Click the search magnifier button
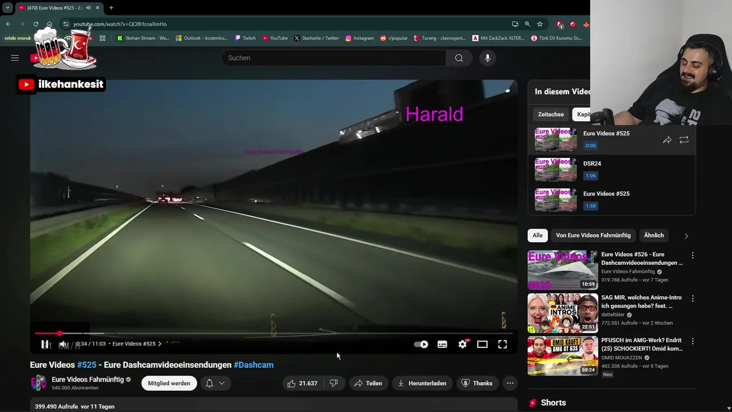 pyautogui.click(x=459, y=58)
